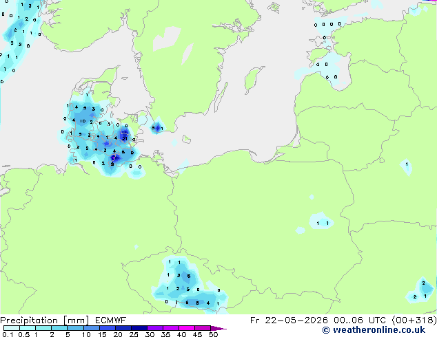Screen dimensions: 437x337
Task: Click the 20–25 mm legend swatch
Action: (x=123, y=328)
